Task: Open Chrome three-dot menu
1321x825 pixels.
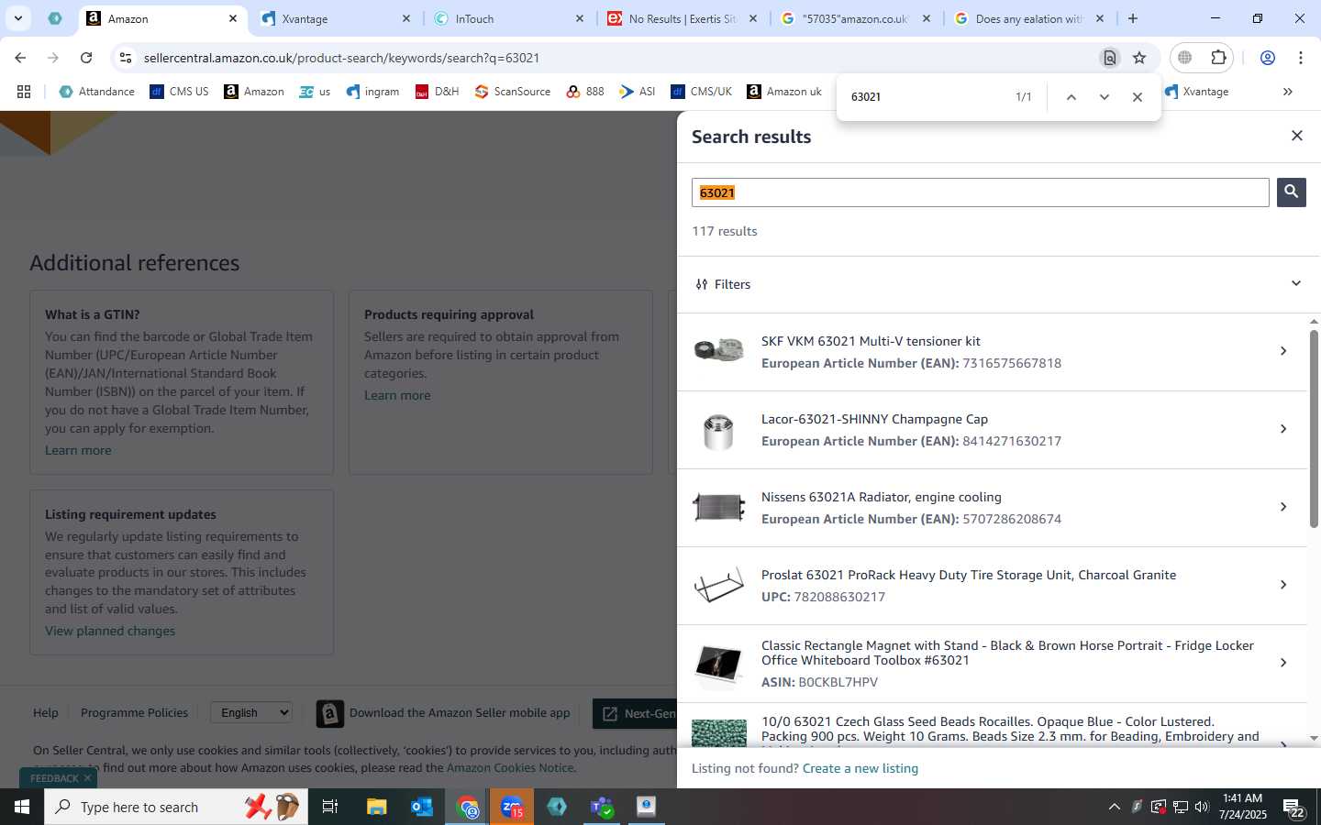Action: click(1301, 58)
